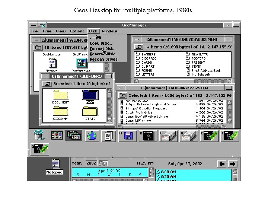Open control menu of SYSTEM window
Screen dimensions: 268x201
tap(121, 88)
